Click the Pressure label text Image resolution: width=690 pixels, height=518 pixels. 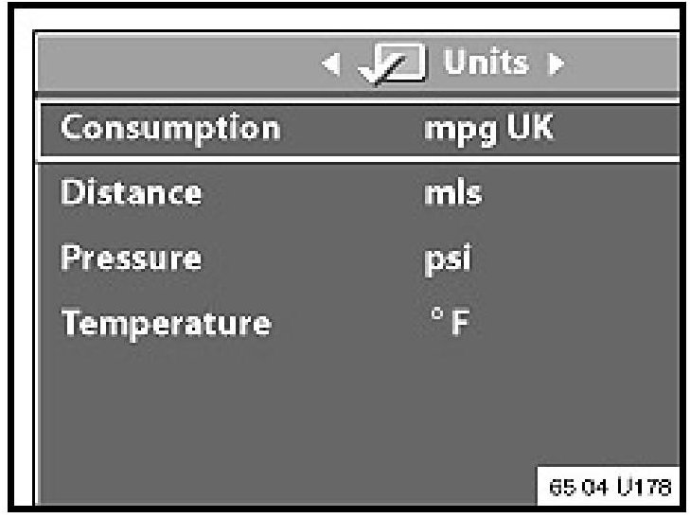pos(132,258)
